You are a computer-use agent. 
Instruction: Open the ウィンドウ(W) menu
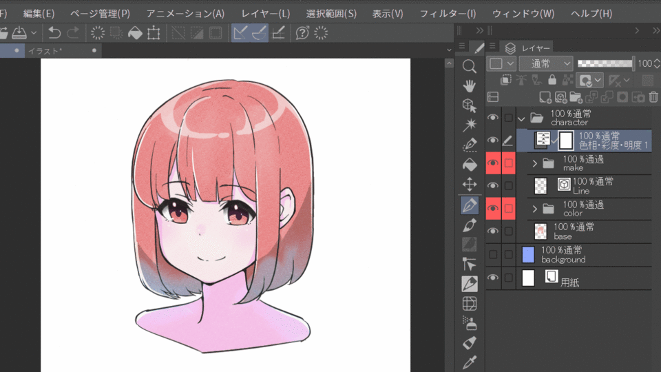click(523, 14)
